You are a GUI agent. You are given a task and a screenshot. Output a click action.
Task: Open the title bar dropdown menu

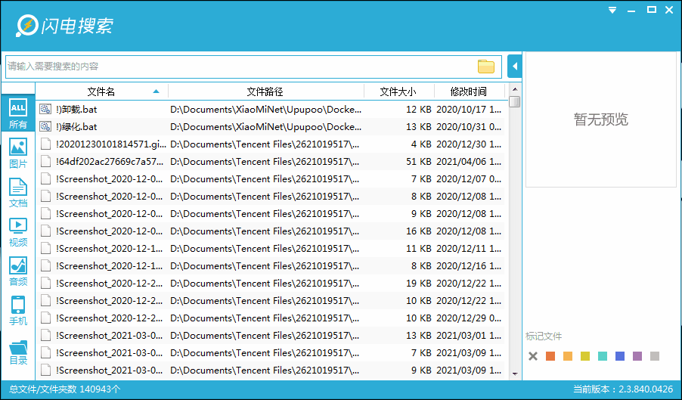tap(612, 10)
